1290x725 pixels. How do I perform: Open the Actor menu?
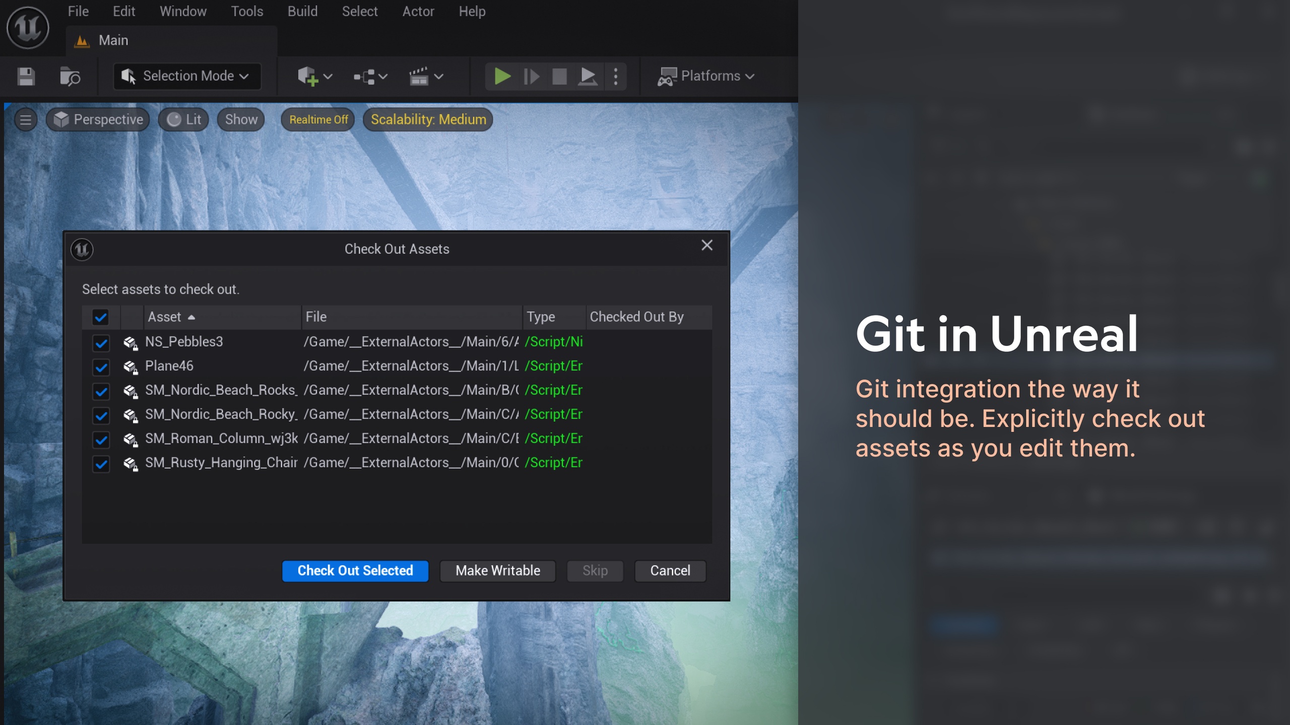coord(418,11)
